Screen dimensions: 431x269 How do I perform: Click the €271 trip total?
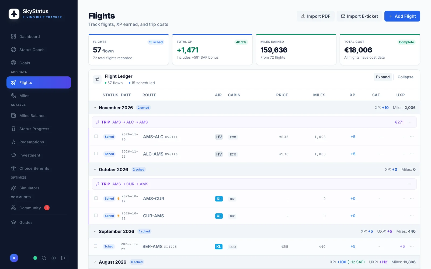click(399, 122)
